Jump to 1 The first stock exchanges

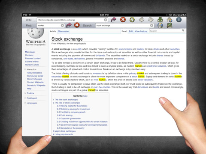coord(65,100)
